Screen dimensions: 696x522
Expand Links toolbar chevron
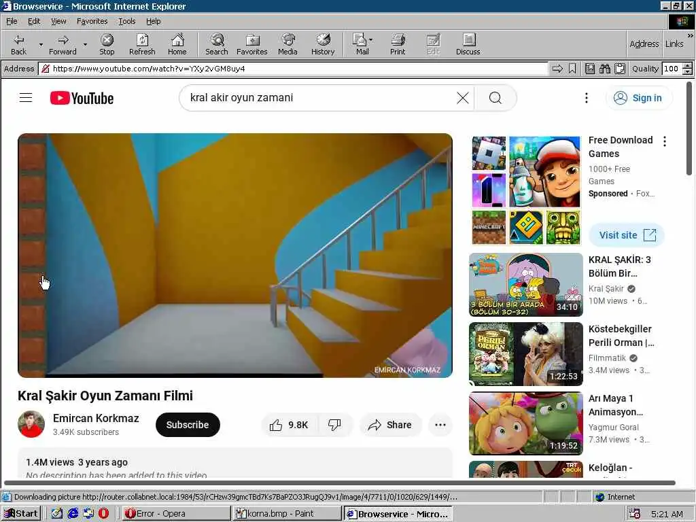point(691,35)
